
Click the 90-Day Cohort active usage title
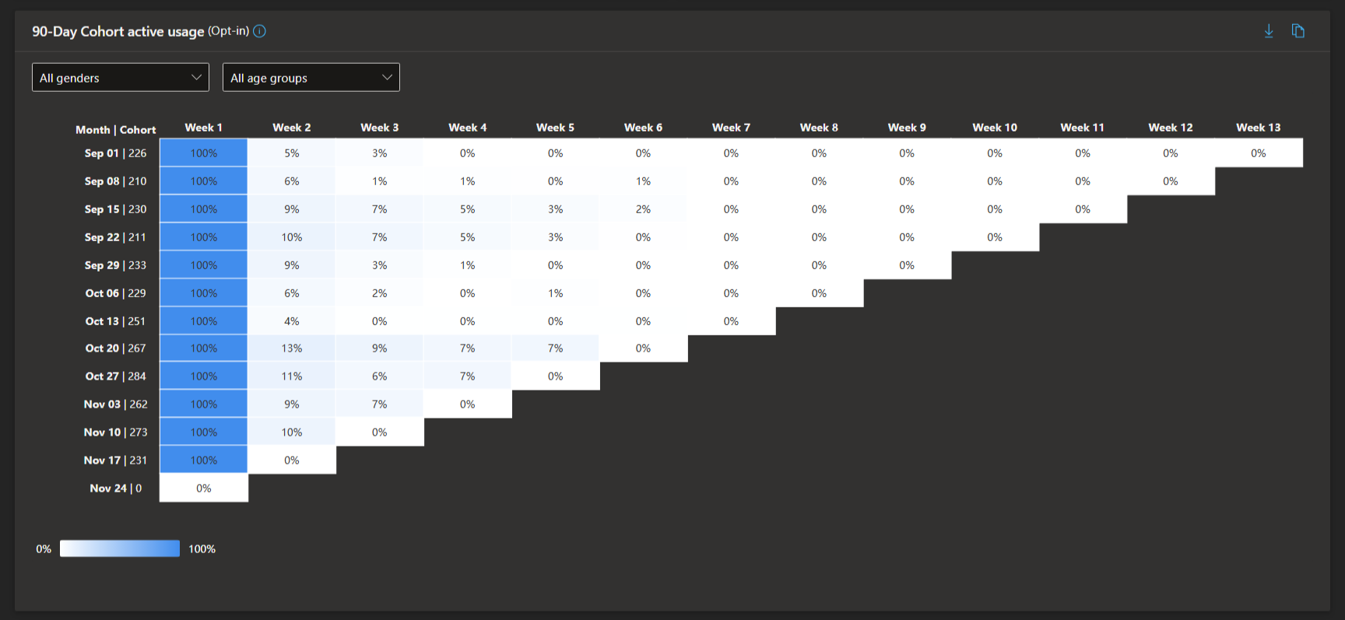pyautogui.click(x=118, y=32)
